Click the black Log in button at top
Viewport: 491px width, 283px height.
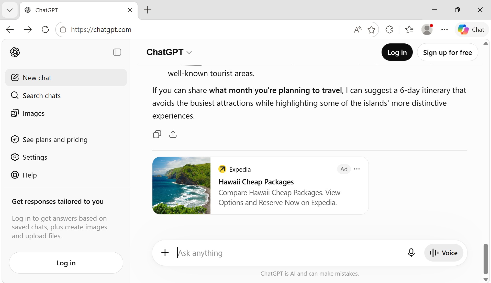397,52
